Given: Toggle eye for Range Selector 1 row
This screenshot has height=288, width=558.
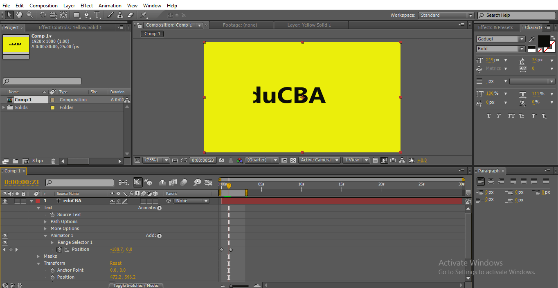Looking at the screenshot, I should (5, 243).
